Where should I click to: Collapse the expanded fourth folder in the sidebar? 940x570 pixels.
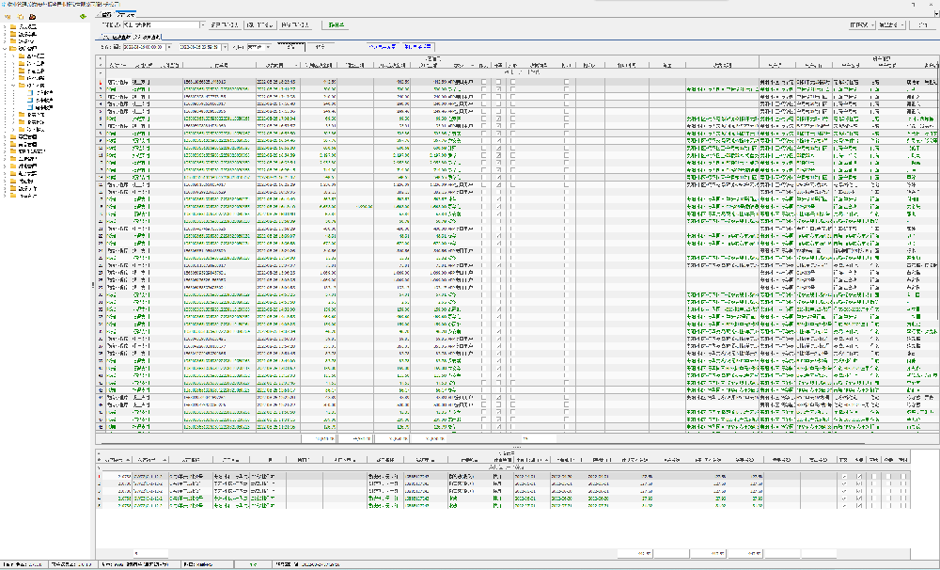6,49
